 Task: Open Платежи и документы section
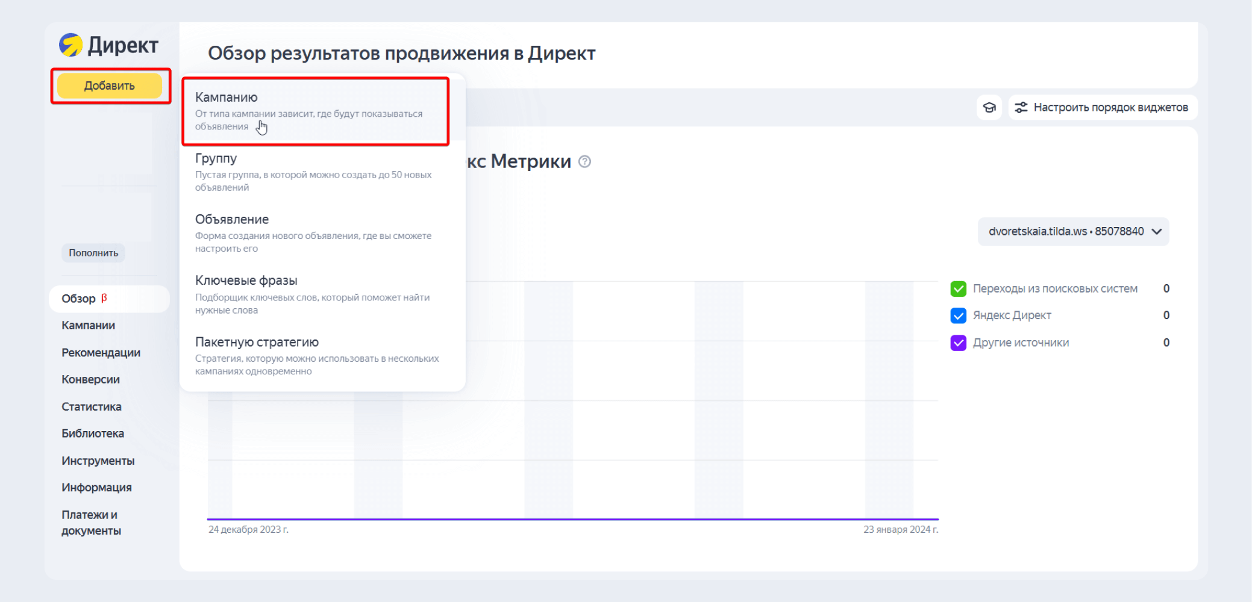tap(92, 523)
